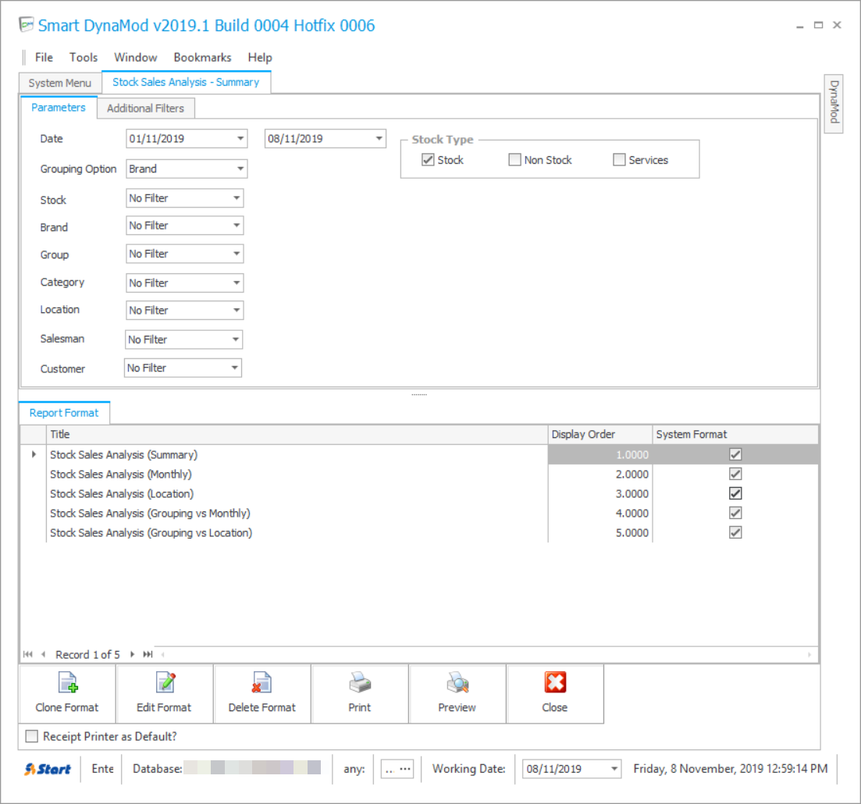Expand the Salesman filter dropdown
Screen dimensions: 861x804
coord(236,340)
